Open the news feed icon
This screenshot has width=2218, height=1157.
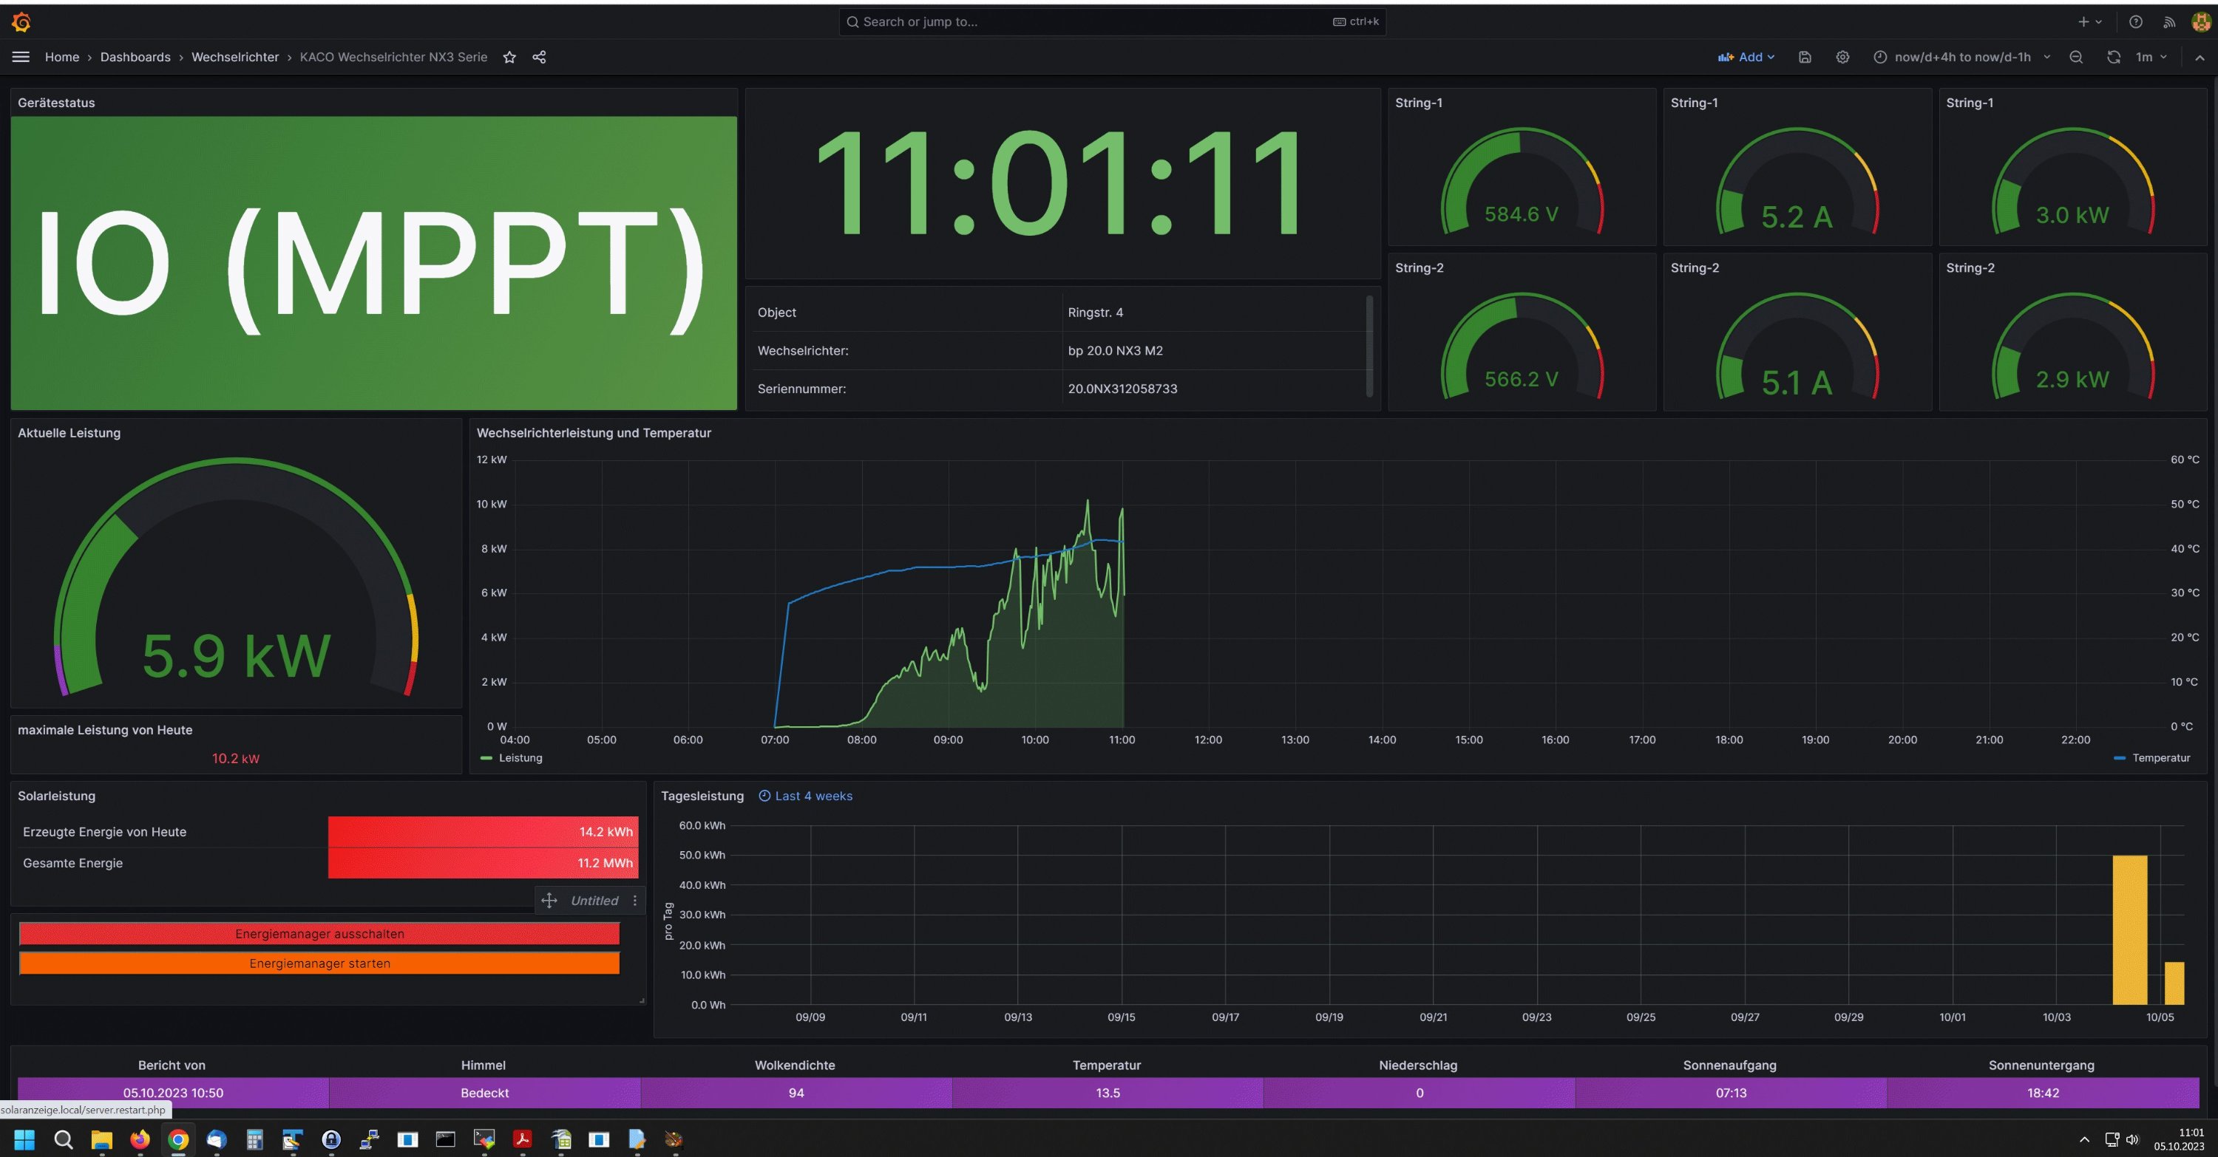click(2169, 21)
